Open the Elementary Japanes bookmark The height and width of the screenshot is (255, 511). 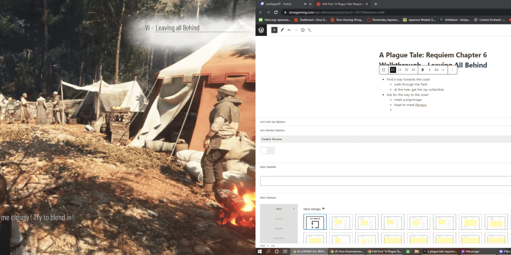383,20
